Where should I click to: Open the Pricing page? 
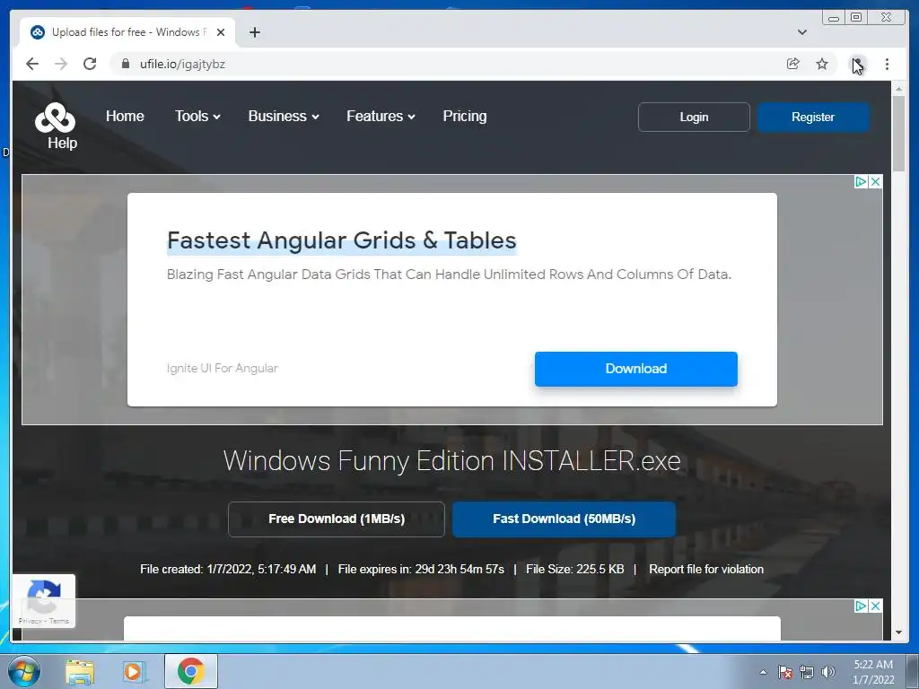pyautogui.click(x=465, y=116)
